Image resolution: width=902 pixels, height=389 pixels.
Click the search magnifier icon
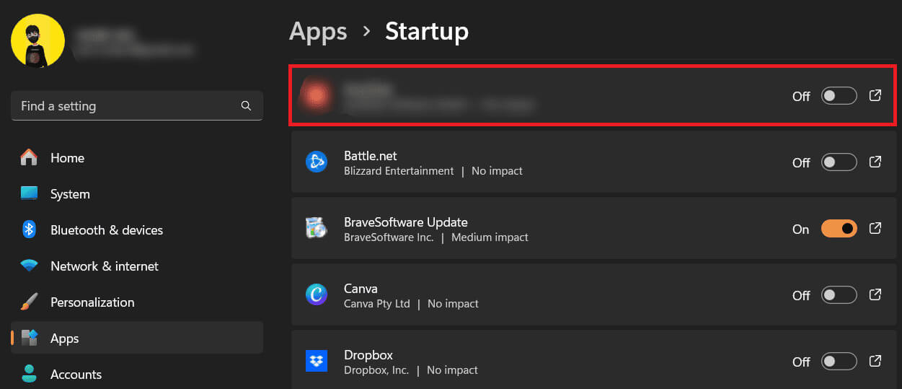pyautogui.click(x=246, y=106)
